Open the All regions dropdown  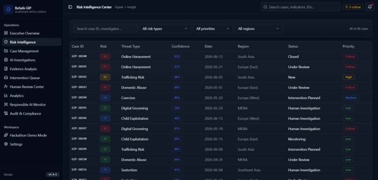coord(259,29)
